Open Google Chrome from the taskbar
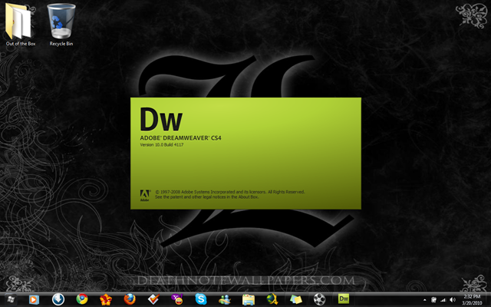This screenshot has height=307, width=491. point(82,299)
